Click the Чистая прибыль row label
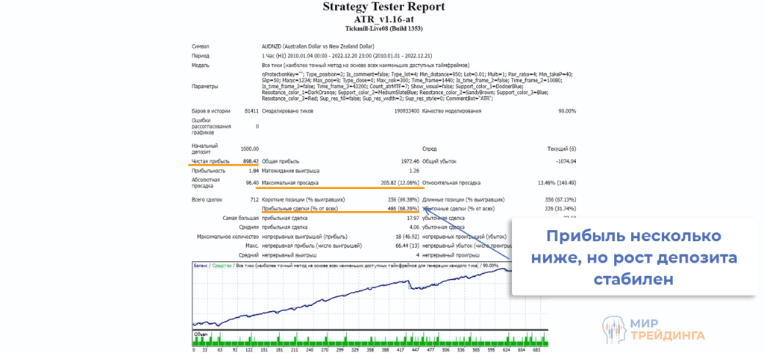The image size is (764, 353). pos(210,160)
